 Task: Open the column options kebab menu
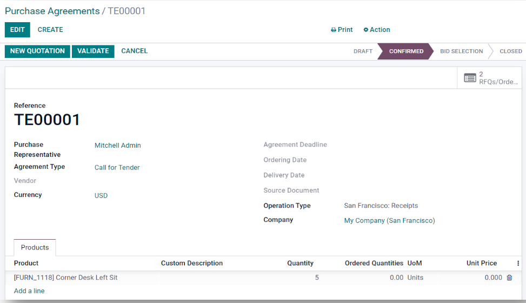pos(518,263)
